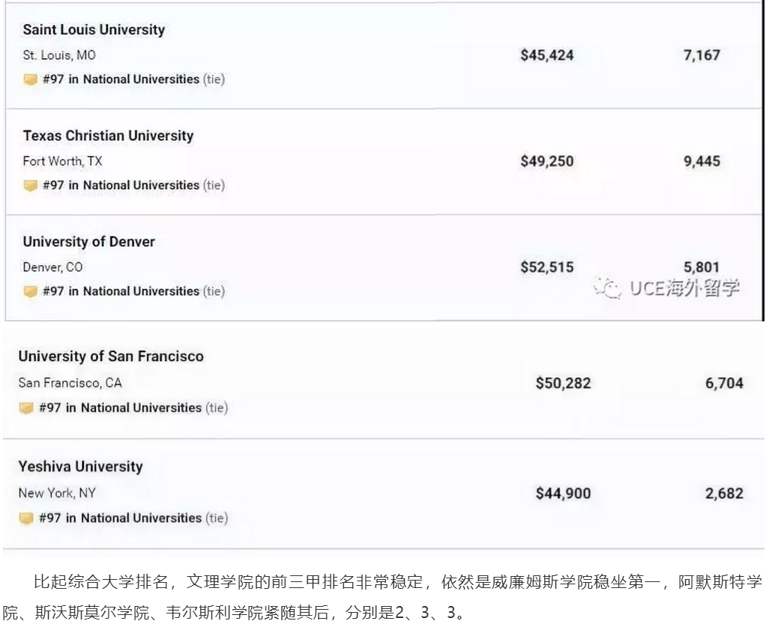Click the Yeshiva University ranking badge icon
This screenshot has width=769, height=627.
click(x=26, y=518)
